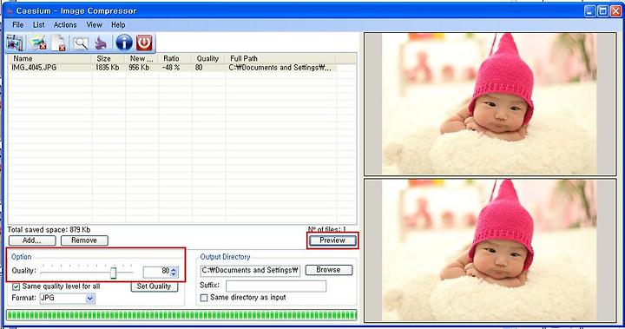Close the Caesium window
The image size is (625, 329).
(x=615, y=11)
